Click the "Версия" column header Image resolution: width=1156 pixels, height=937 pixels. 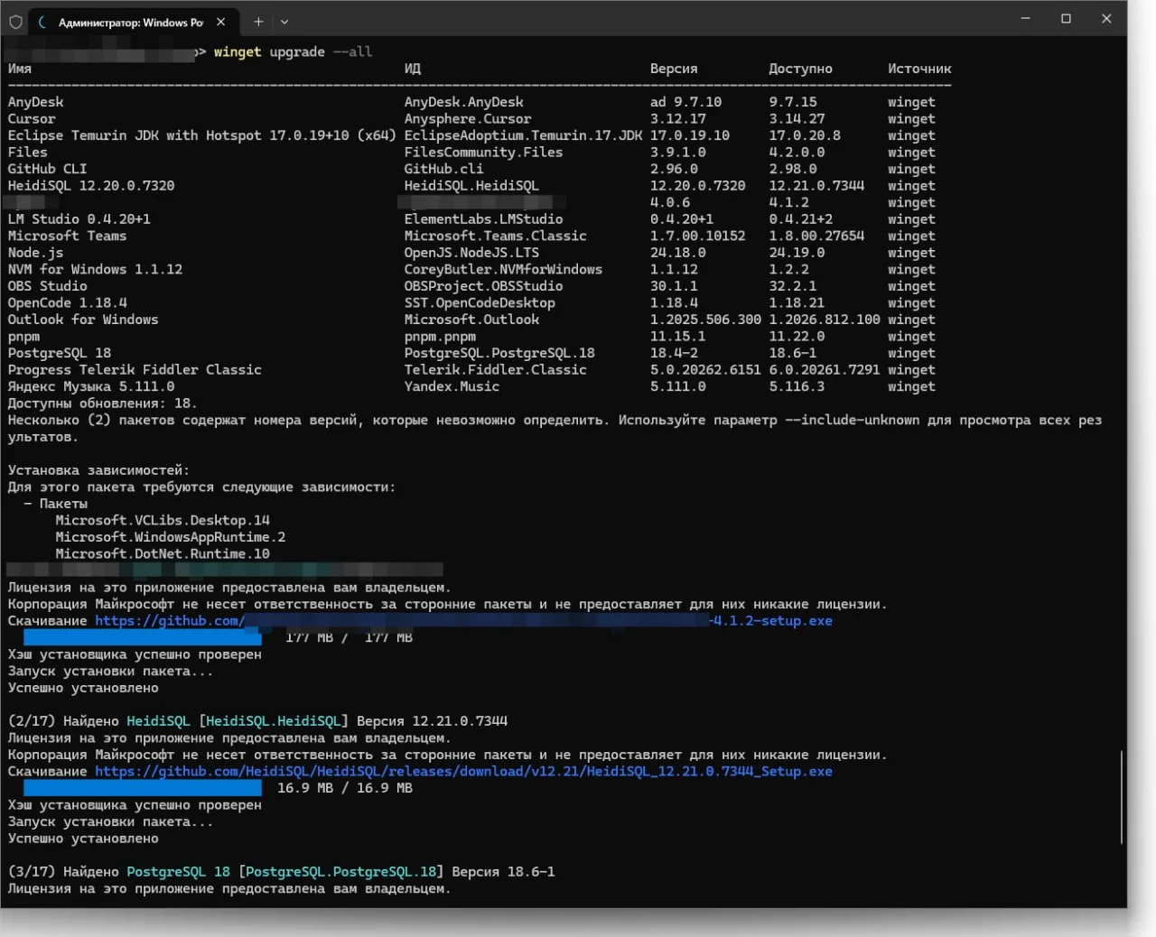click(674, 69)
